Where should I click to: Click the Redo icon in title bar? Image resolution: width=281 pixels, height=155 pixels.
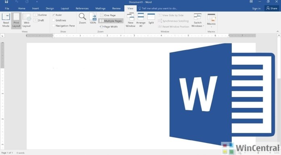(x=27, y=2)
